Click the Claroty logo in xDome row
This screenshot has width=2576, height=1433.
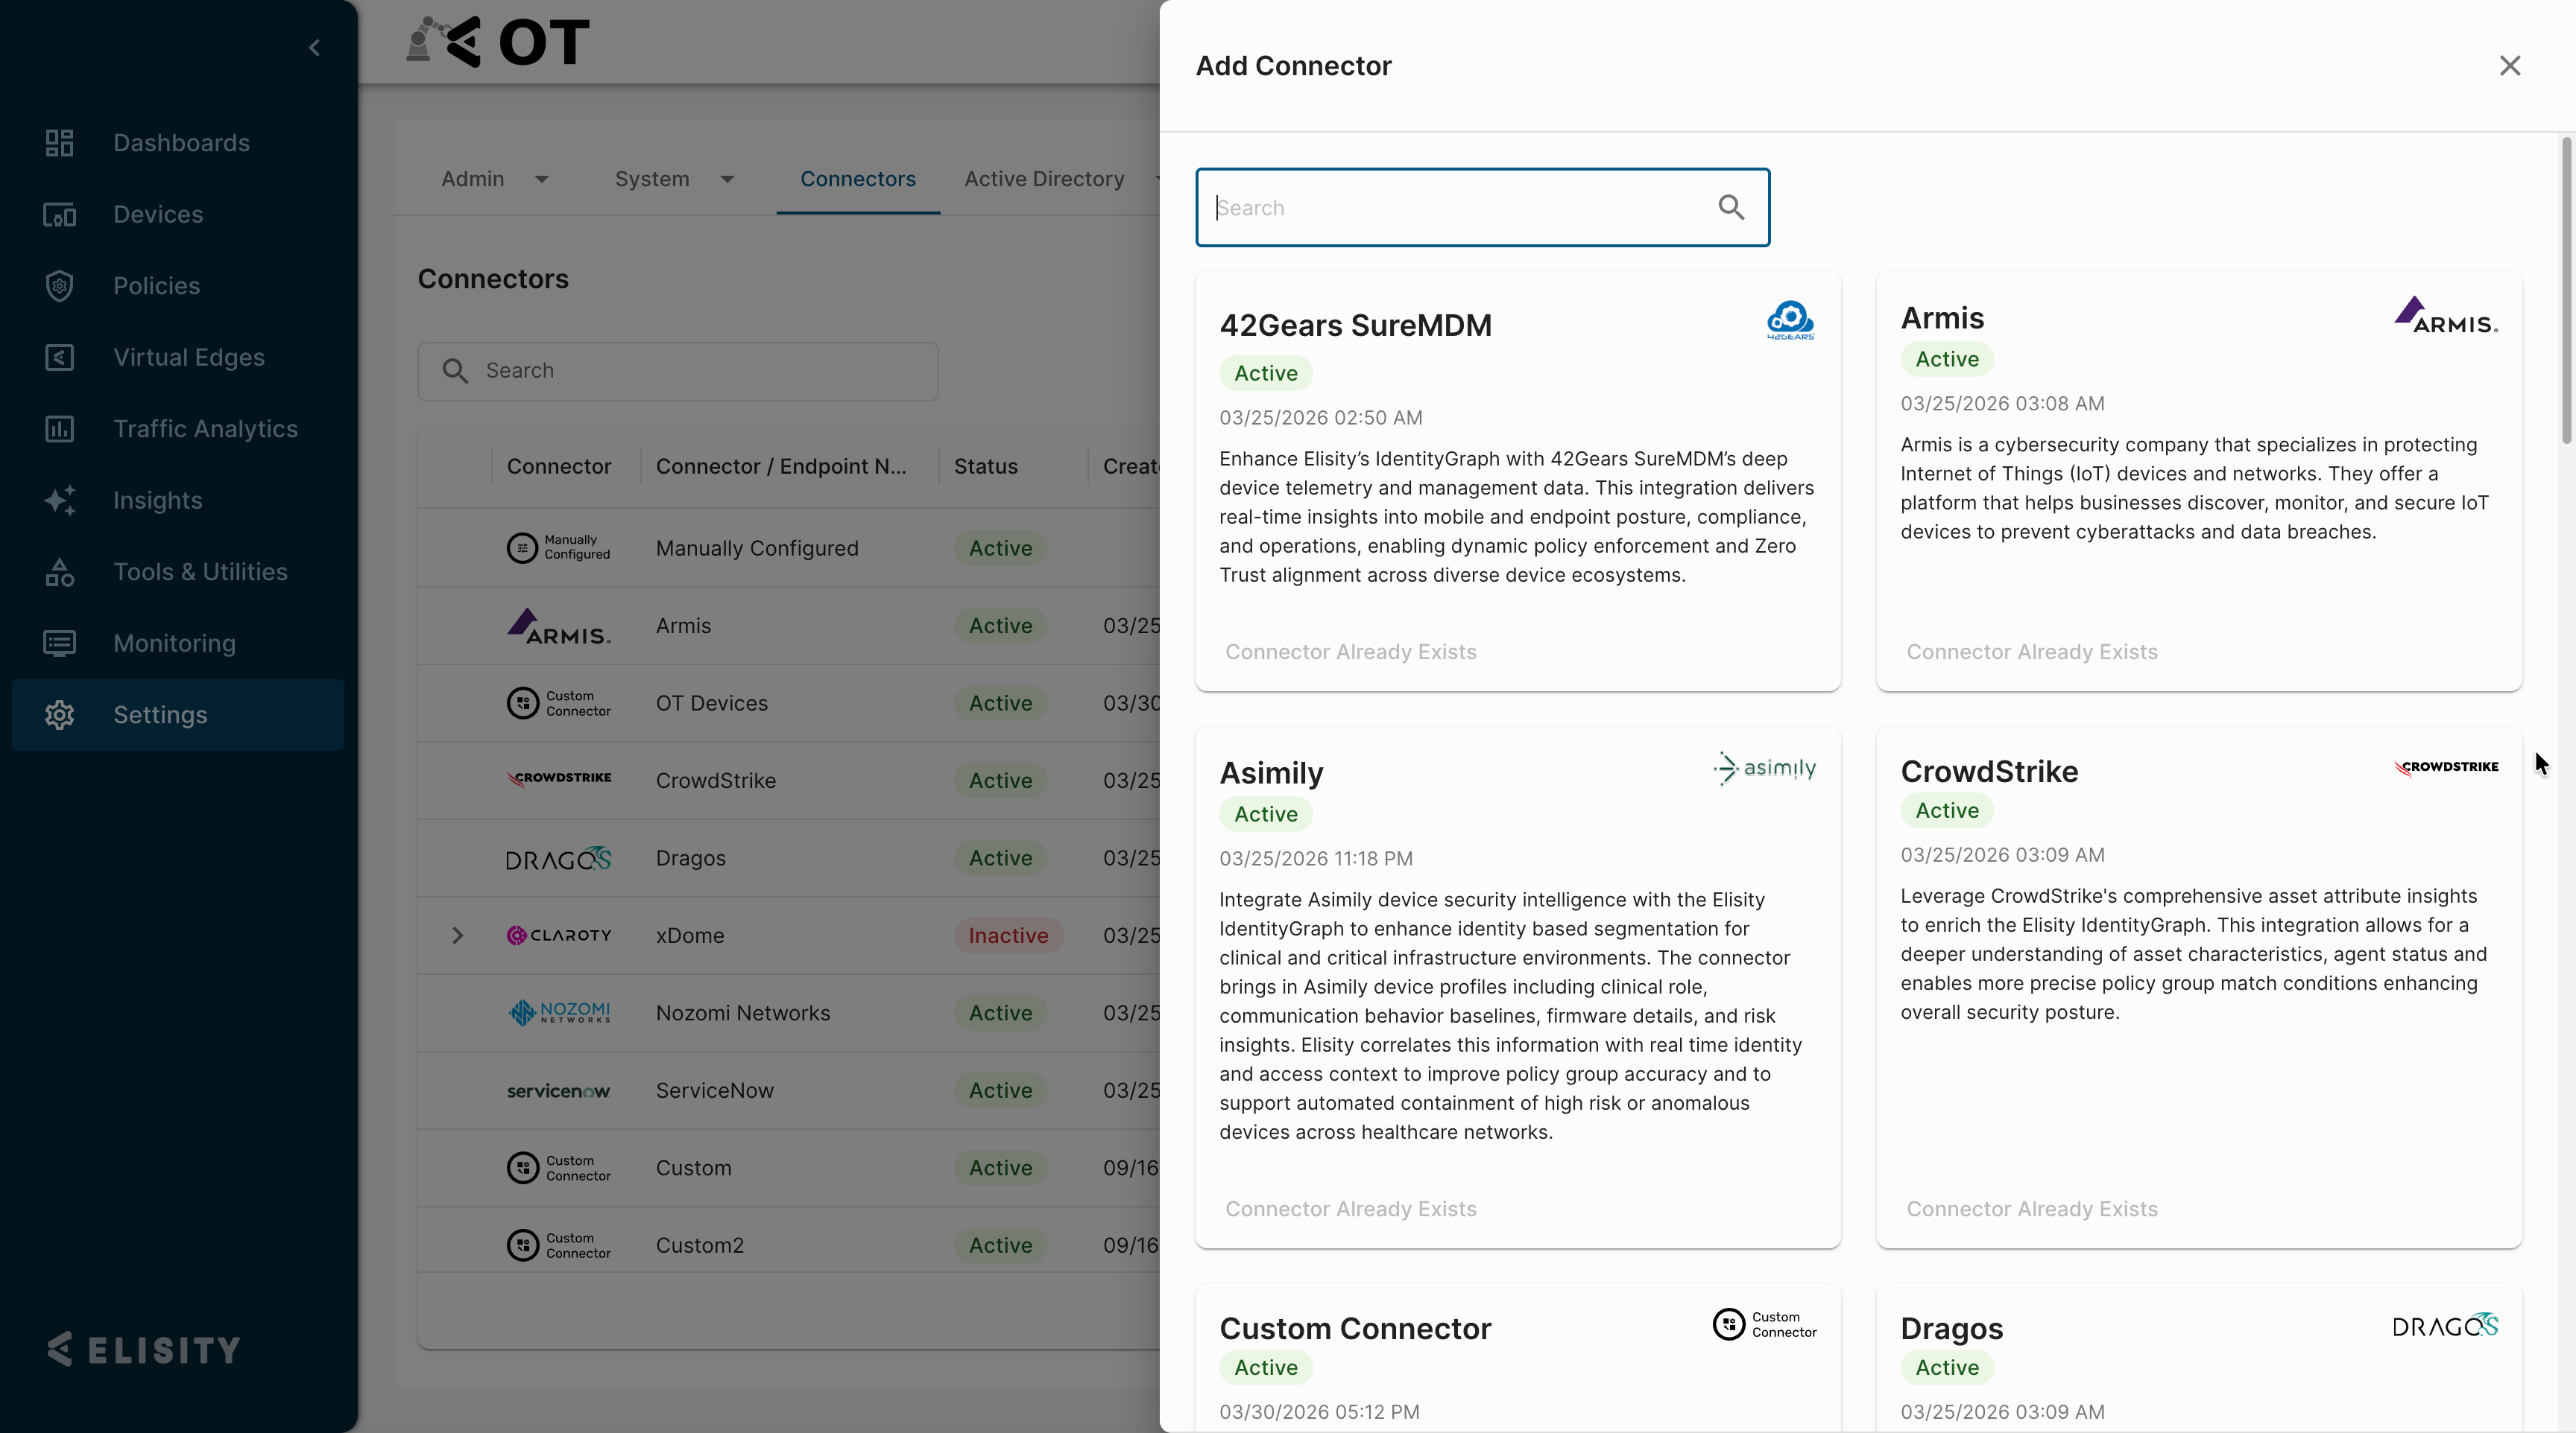[558, 935]
